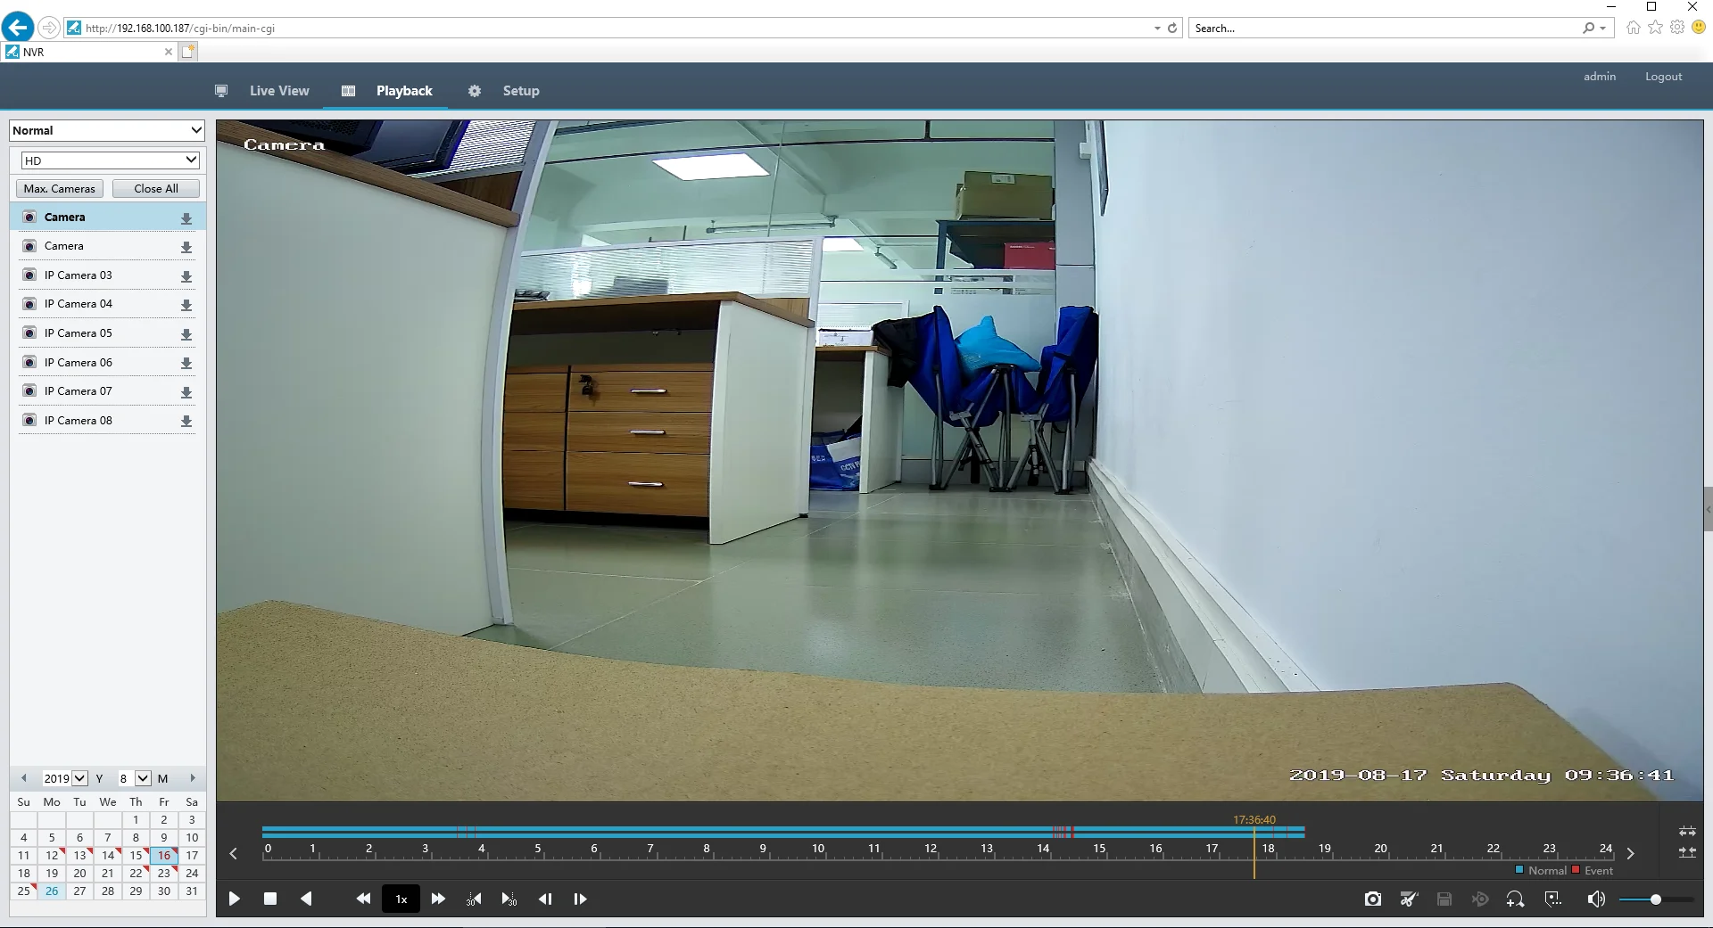Click the greyed-out eye icon beside the save disk
This screenshot has height=928, width=1713.
click(1480, 899)
